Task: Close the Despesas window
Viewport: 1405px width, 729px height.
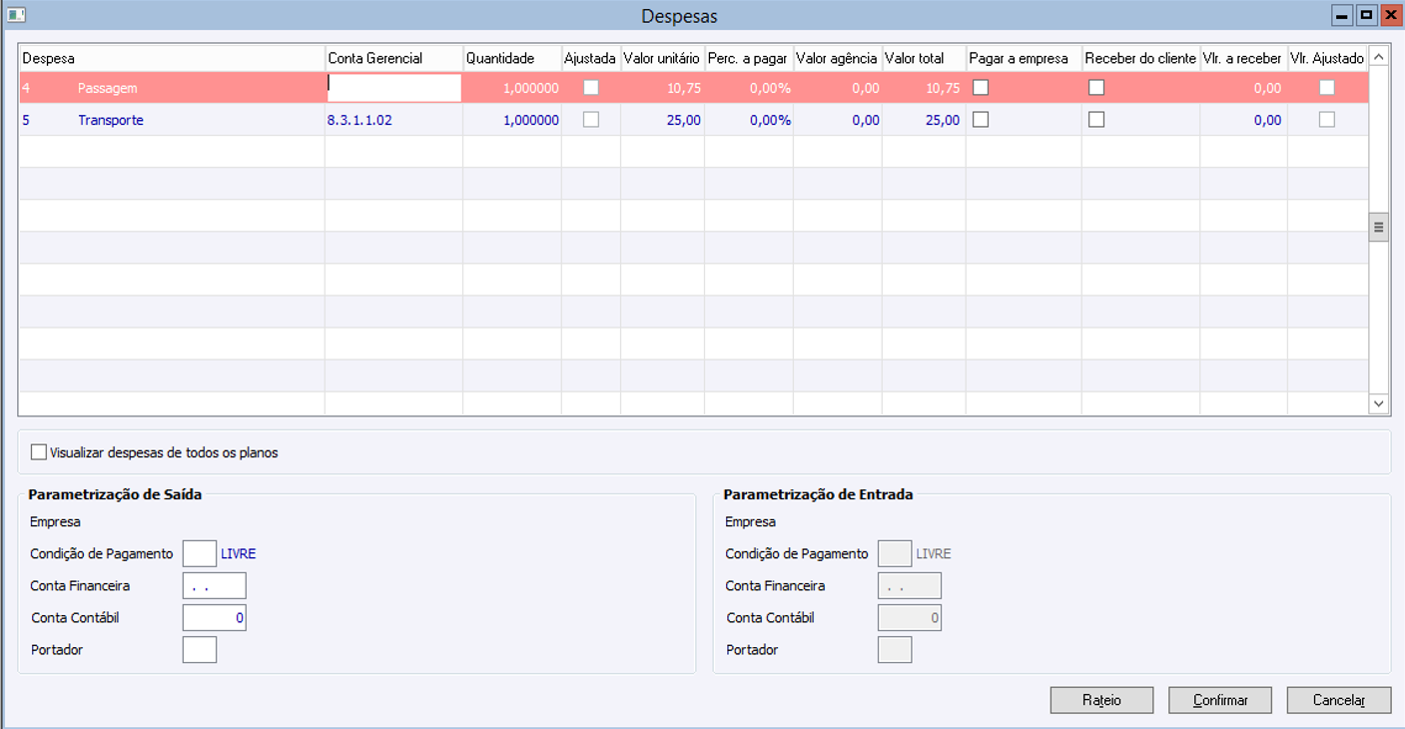Action: point(1389,15)
